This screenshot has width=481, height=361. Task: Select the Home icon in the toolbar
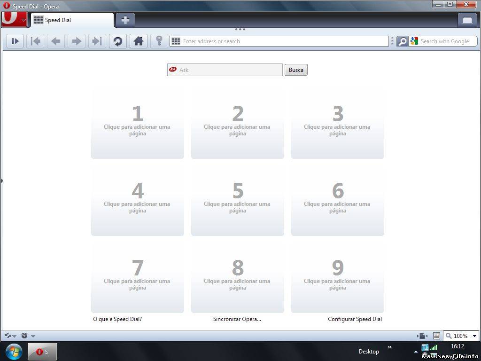click(x=138, y=41)
